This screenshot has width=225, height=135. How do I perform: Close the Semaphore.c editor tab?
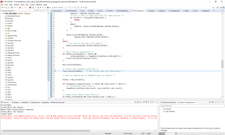pos(145,11)
